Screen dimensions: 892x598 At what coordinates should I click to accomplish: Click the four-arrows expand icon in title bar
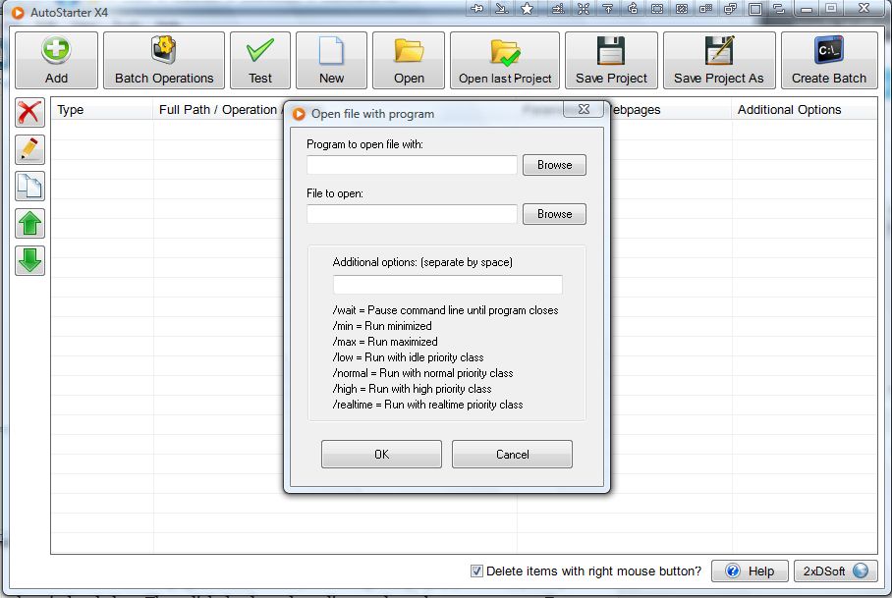click(x=584, y=9)
